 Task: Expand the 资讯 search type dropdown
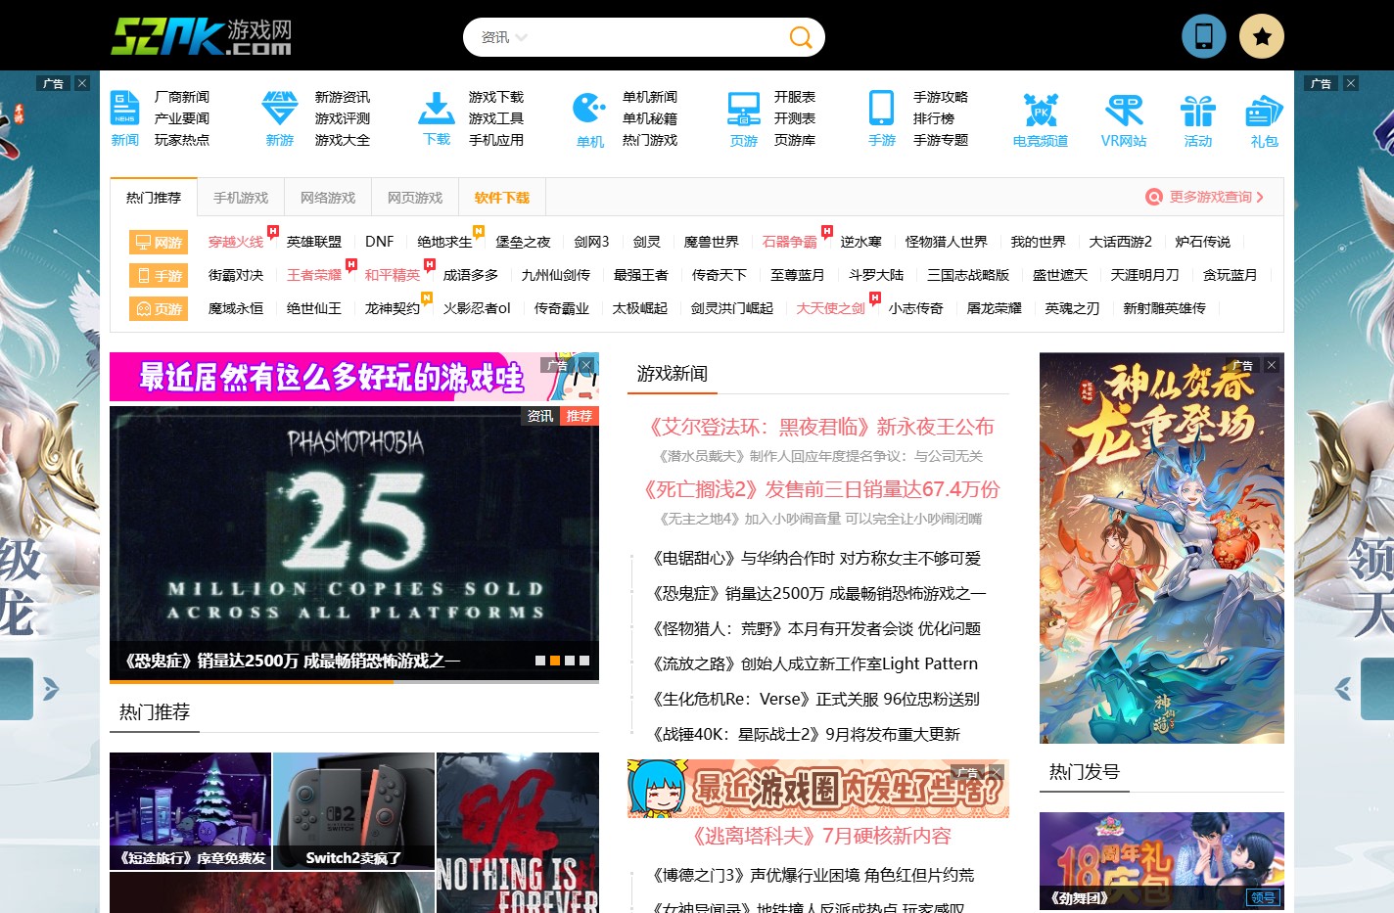click(x=504, y=37)
